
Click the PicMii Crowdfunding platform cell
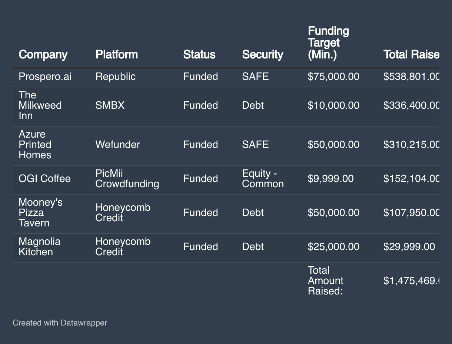127,179
